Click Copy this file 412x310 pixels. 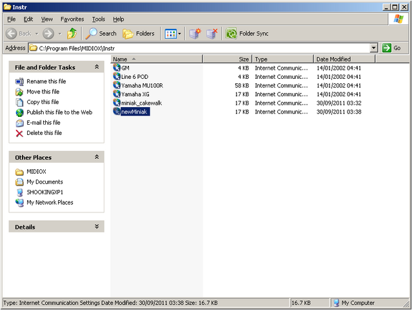pos(43,102)
